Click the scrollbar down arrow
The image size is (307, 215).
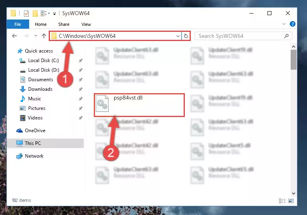[293, 193]
